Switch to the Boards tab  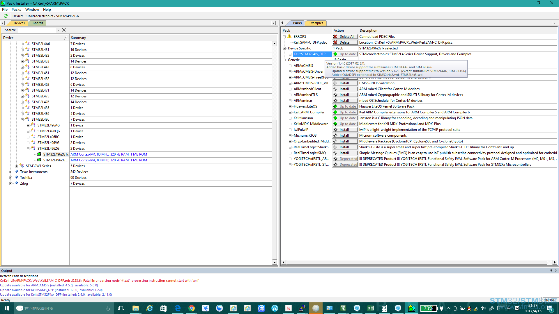38,23
